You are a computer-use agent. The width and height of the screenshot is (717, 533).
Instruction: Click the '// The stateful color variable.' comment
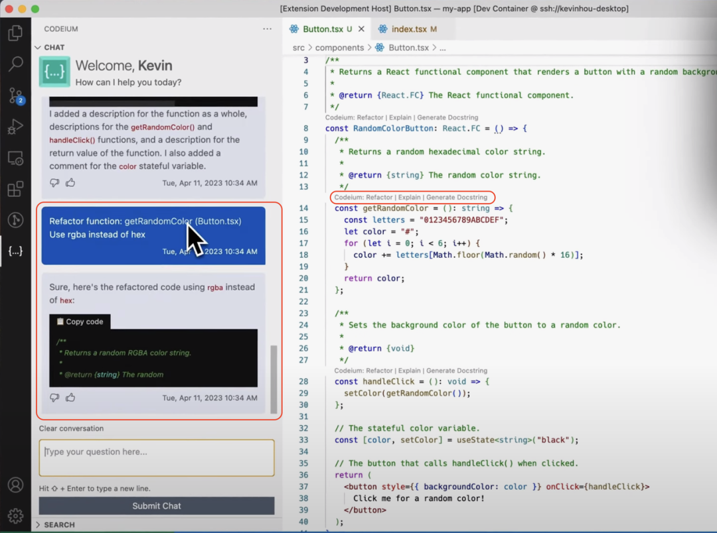coord(407,428)
